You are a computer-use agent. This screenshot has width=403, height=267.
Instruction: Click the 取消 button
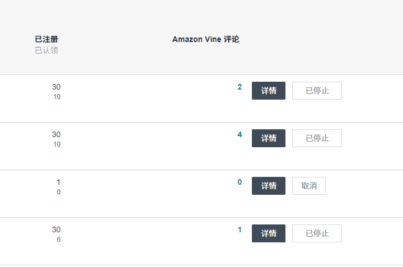(308, 186)
